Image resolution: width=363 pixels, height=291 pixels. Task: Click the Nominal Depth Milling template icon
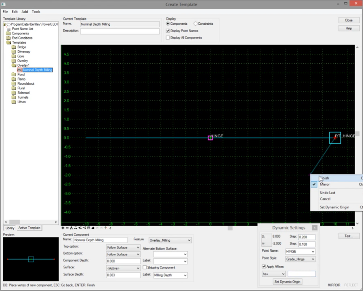[19, 70]
